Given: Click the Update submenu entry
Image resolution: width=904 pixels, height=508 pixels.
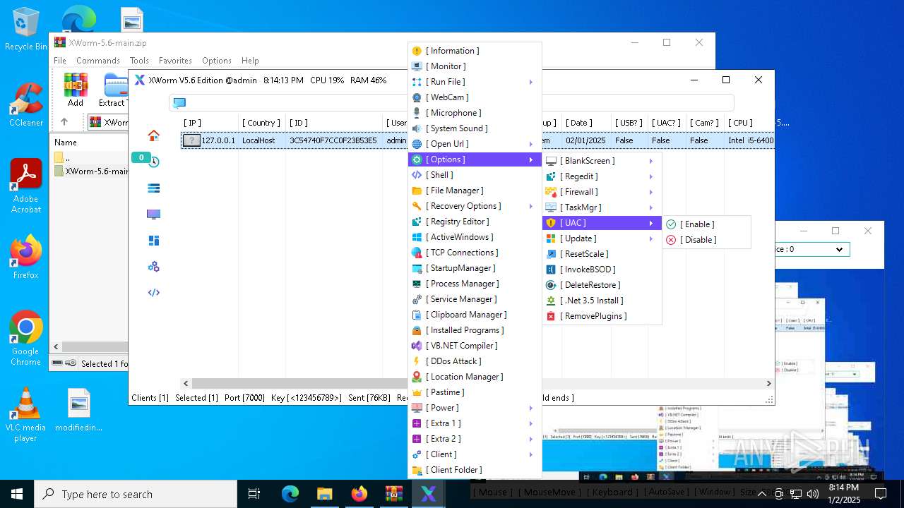Looking at the screenshot, I should 602,238.
